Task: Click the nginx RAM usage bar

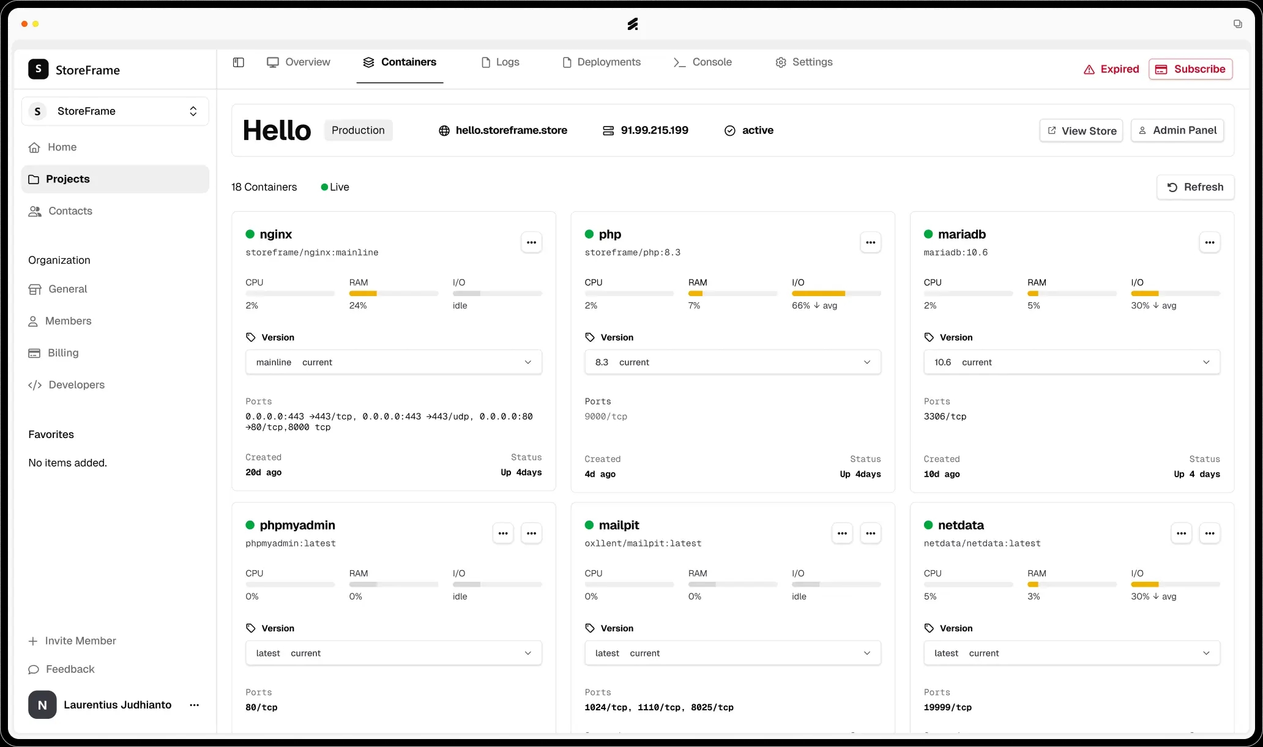Action: (x=393, y=293)
